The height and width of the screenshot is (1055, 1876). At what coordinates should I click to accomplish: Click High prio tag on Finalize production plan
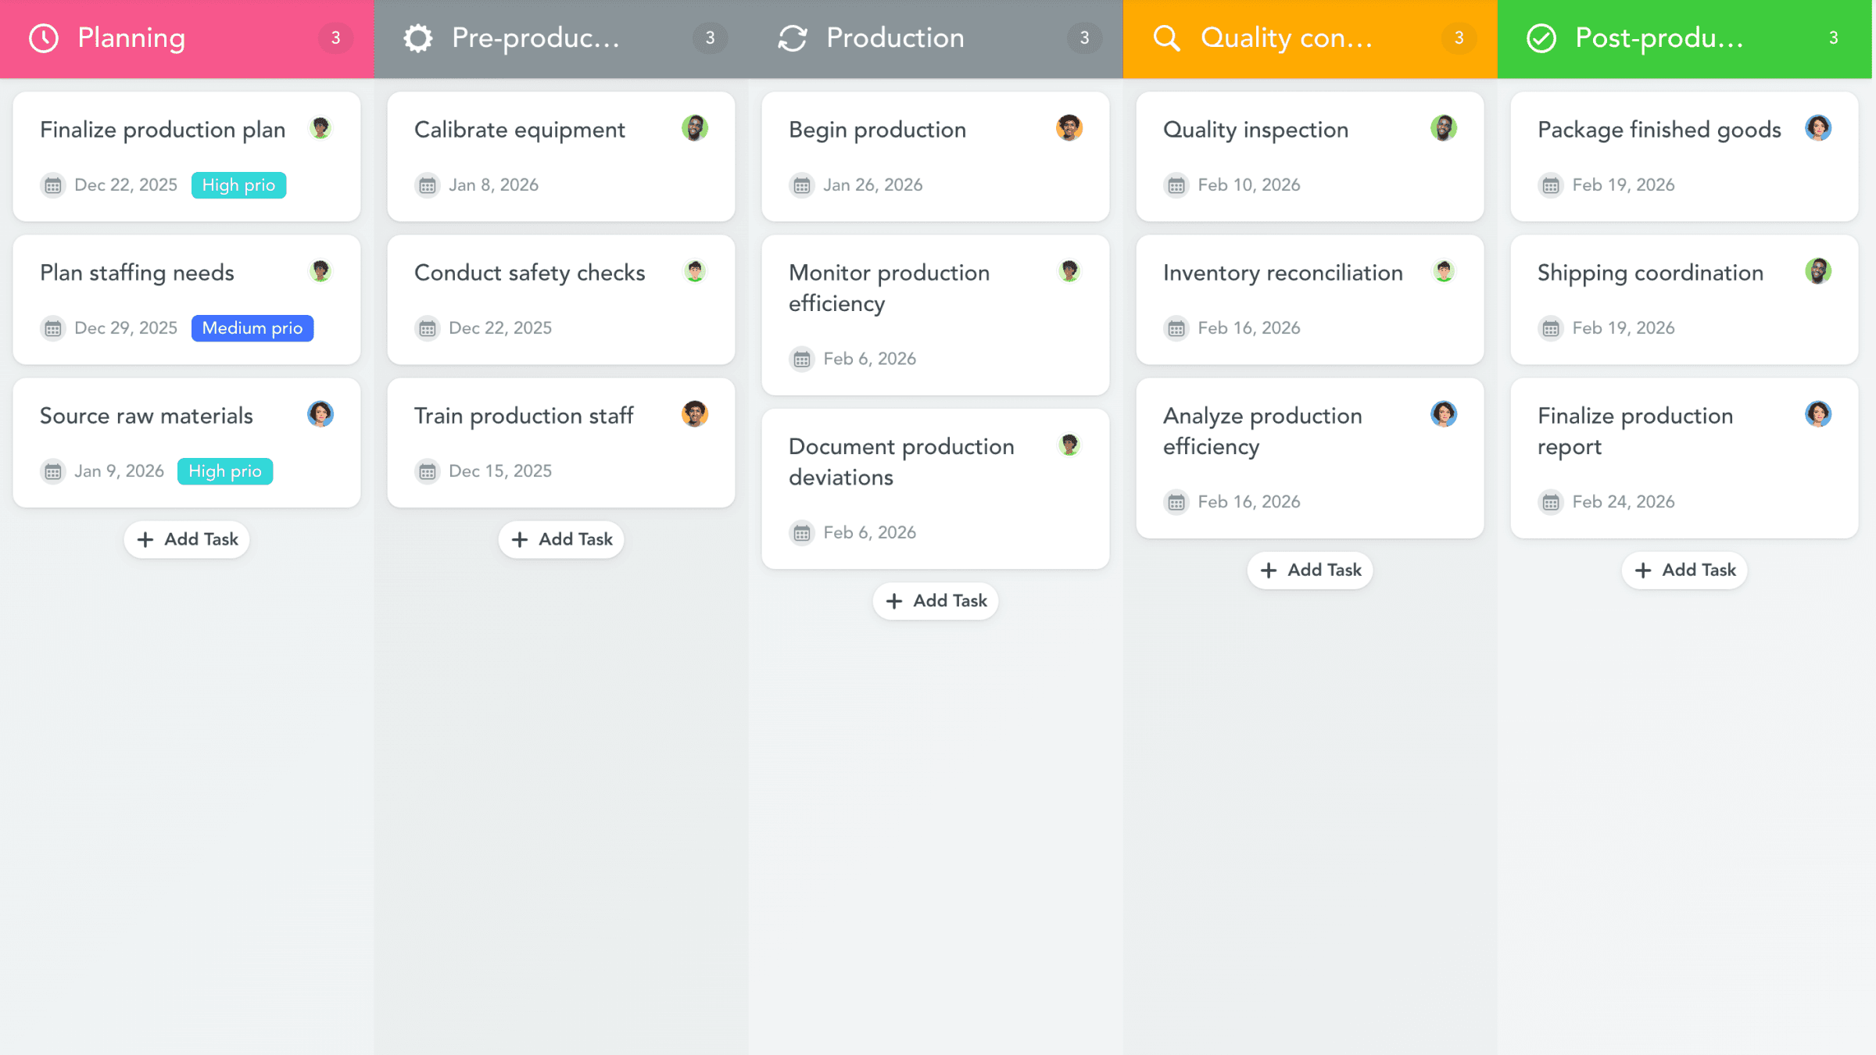point(238,185)
